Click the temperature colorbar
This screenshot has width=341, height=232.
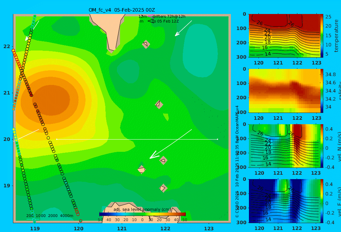pyautogui.click(x=322, y=36)
